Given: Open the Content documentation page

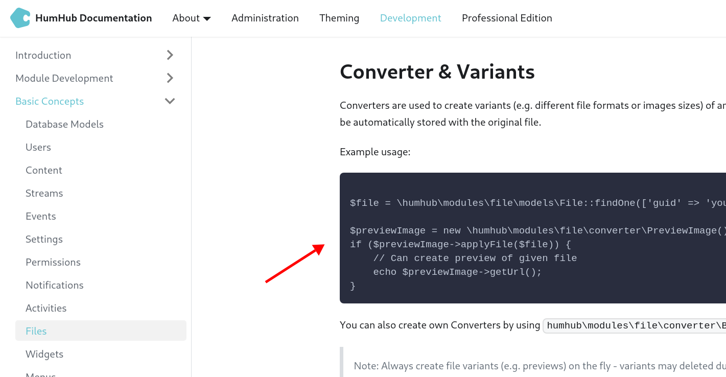Looking at the screenshot, I should tap(44, 170).
